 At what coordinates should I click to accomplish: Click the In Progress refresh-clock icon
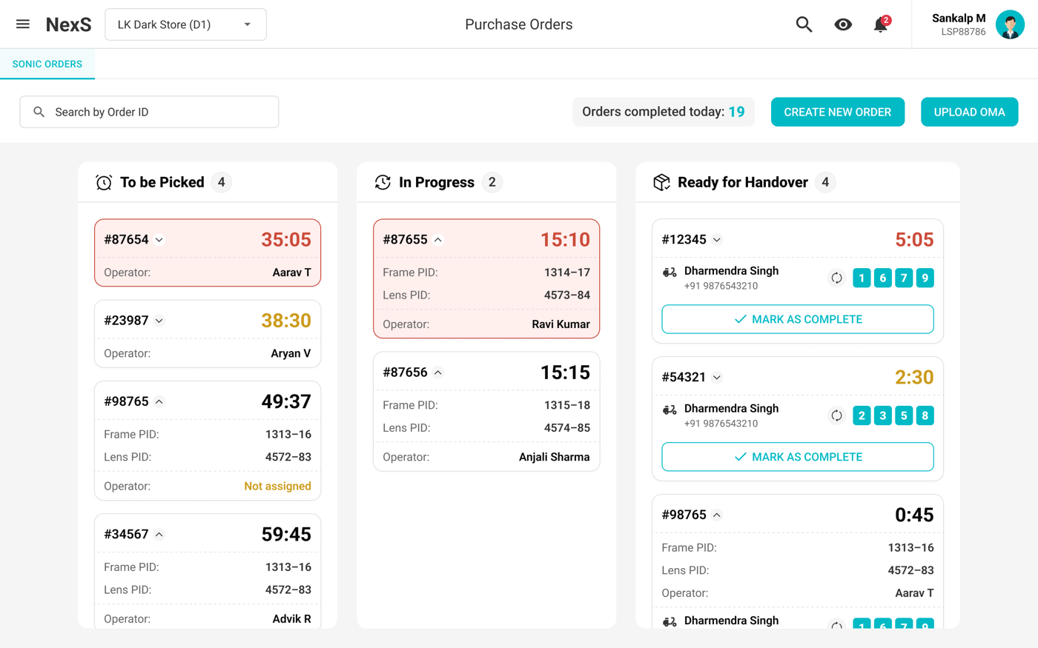(x=383, y=182)
